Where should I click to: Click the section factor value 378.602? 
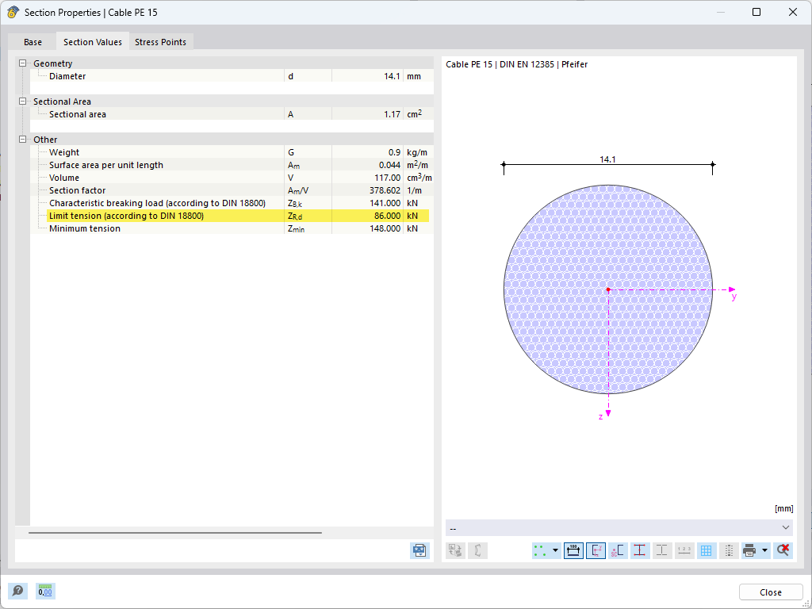[385, 190]
